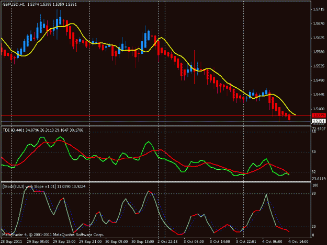
Task: Click the TDI level 32 scale label
Action: tap(313, 172)
